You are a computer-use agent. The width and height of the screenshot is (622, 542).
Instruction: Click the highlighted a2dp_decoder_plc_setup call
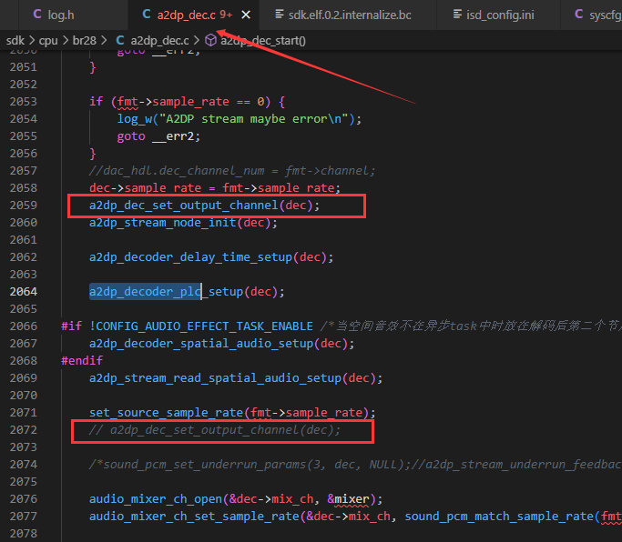pyautogui.click(x=187, y=292)
